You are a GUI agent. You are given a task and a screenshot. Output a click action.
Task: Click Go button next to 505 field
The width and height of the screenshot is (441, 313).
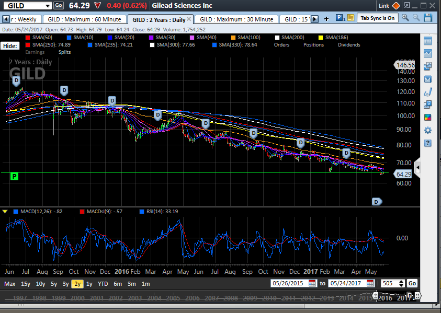(412, 283)
